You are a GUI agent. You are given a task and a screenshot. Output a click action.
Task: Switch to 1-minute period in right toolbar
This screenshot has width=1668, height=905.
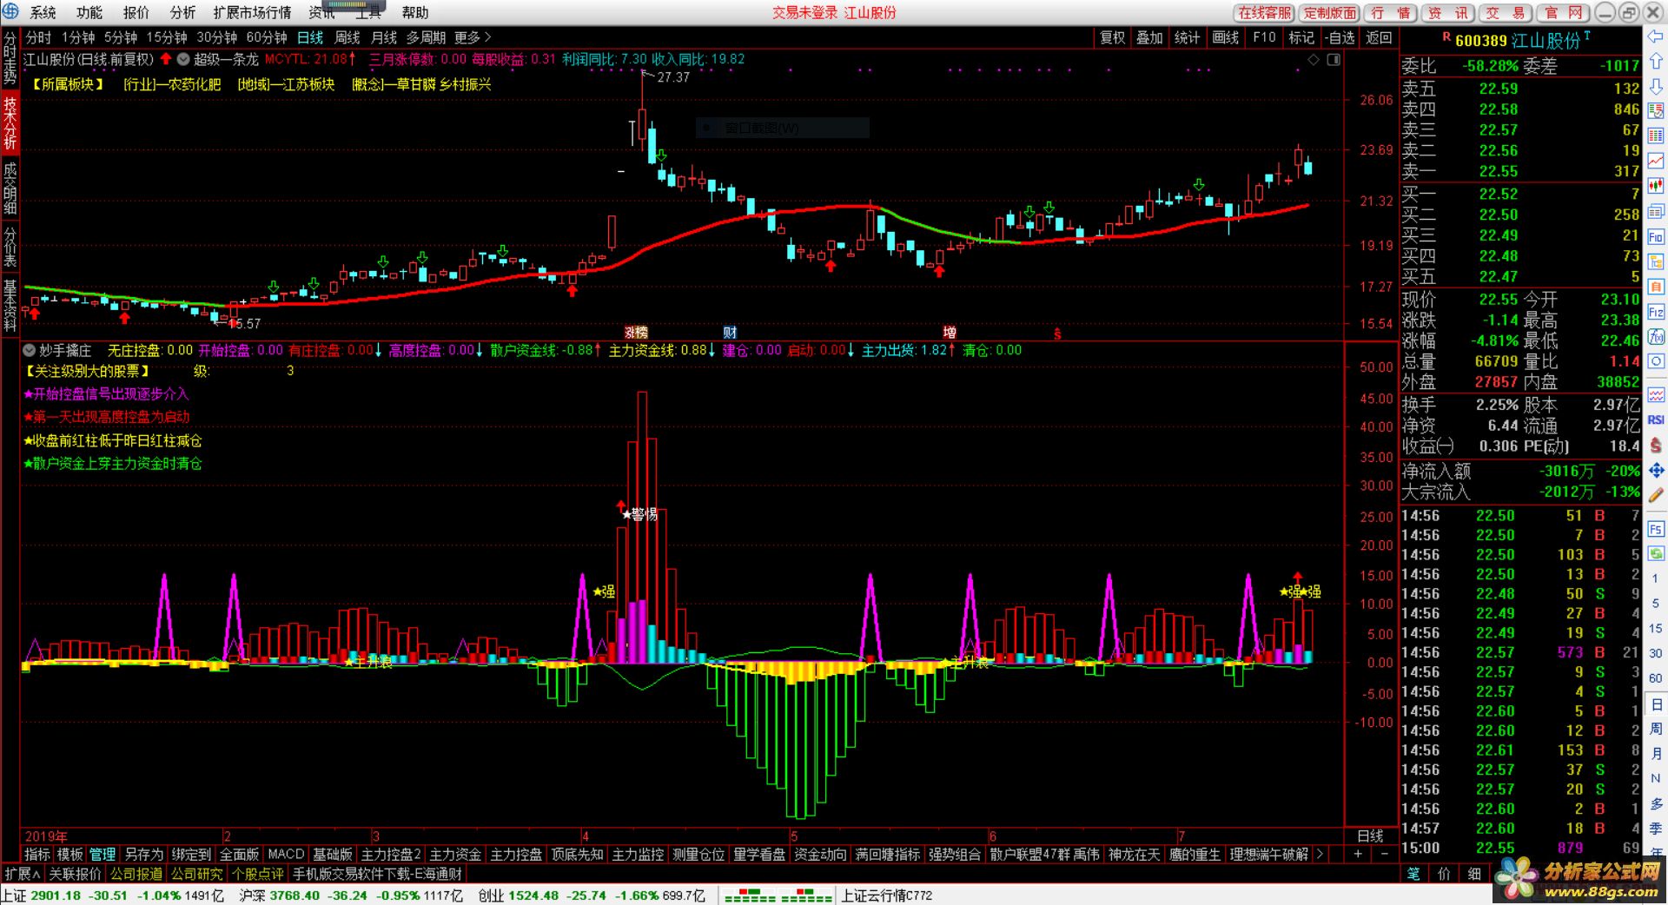(x=1656, y=578)
